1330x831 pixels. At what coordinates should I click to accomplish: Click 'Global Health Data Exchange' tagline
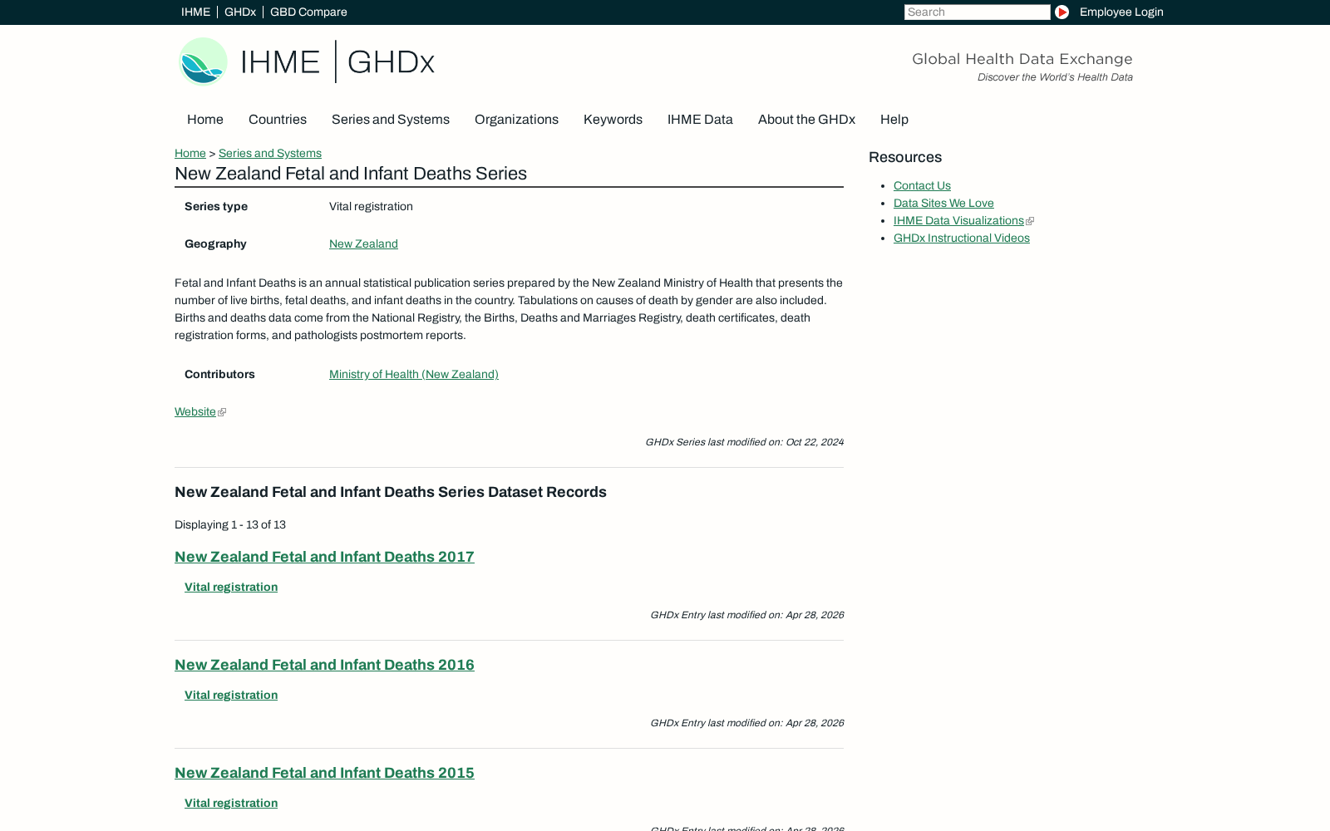(1022, 59)
